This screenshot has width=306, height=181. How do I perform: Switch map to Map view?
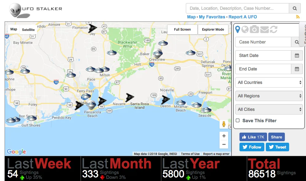click(14, 29)
